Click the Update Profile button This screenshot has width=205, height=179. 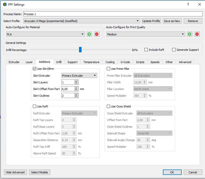[x=151, y=21]
